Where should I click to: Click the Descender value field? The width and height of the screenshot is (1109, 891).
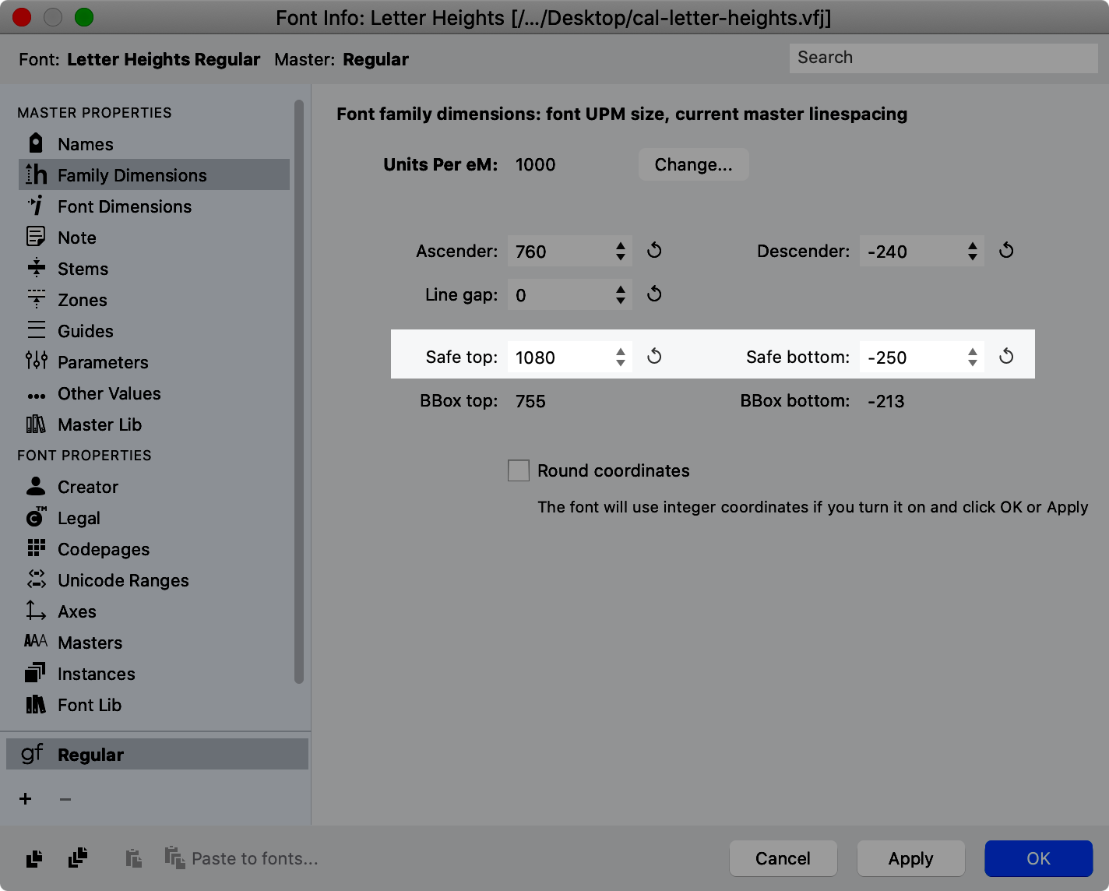(x=922, y=251)
